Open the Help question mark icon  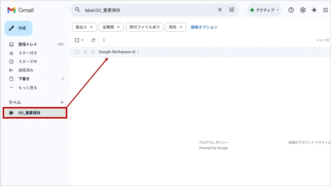291,10
